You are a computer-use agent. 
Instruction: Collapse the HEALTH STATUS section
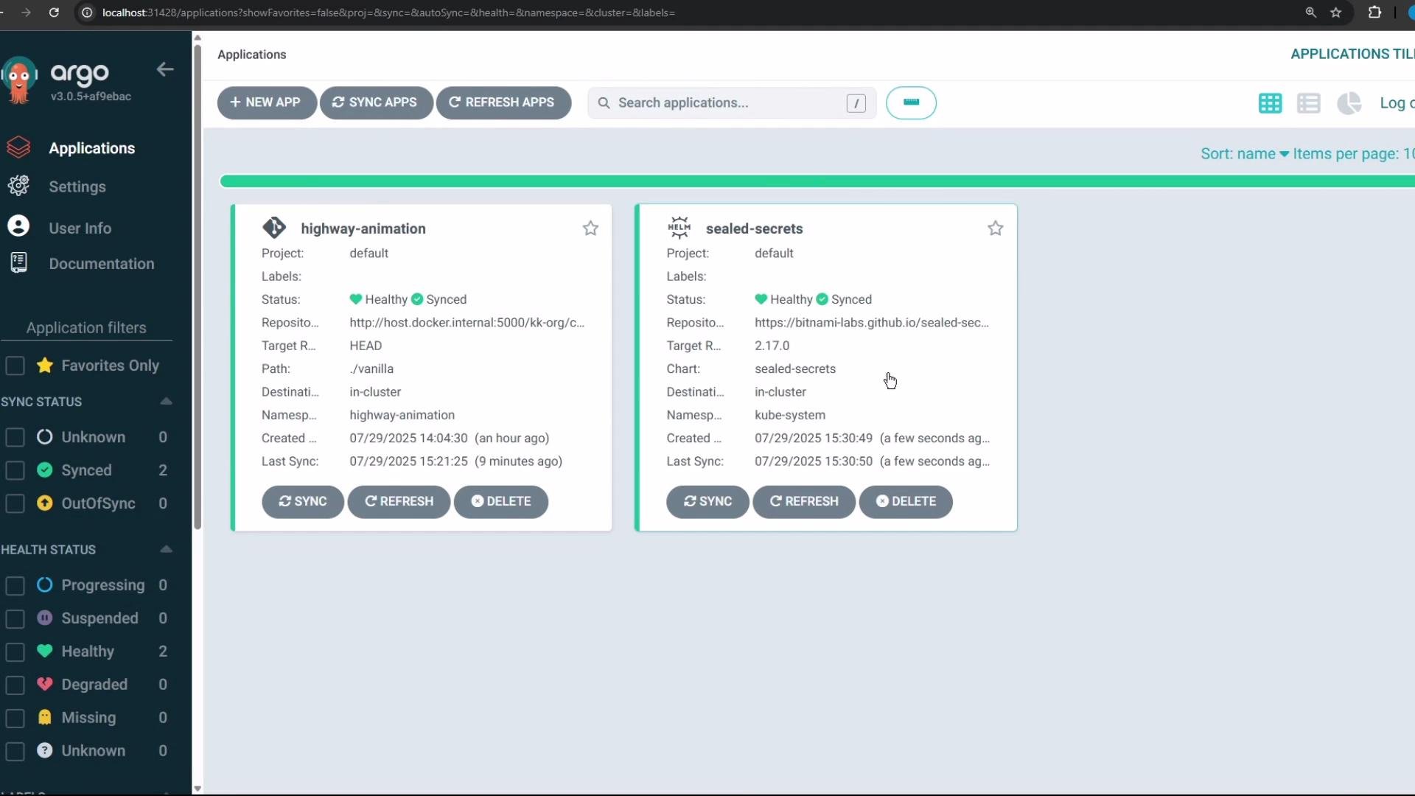tap(166, 550)
